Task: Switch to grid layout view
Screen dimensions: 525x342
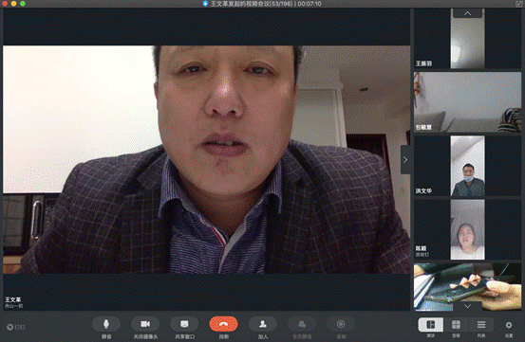Action: pyautogui.click(x=456, y=325)
